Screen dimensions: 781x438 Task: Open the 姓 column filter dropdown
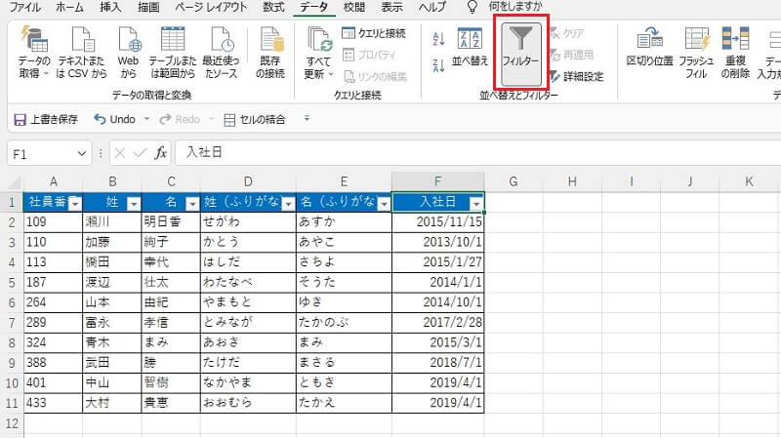coord(134,203)
